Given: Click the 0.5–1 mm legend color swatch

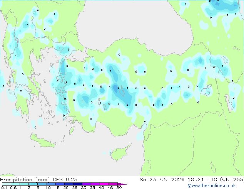Looking at the screenshot, I should pos(15,184).
